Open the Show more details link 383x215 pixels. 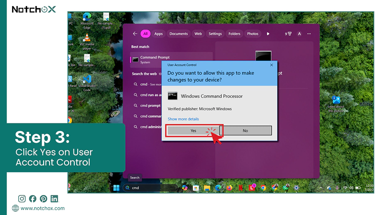click(x=183, y=119)
